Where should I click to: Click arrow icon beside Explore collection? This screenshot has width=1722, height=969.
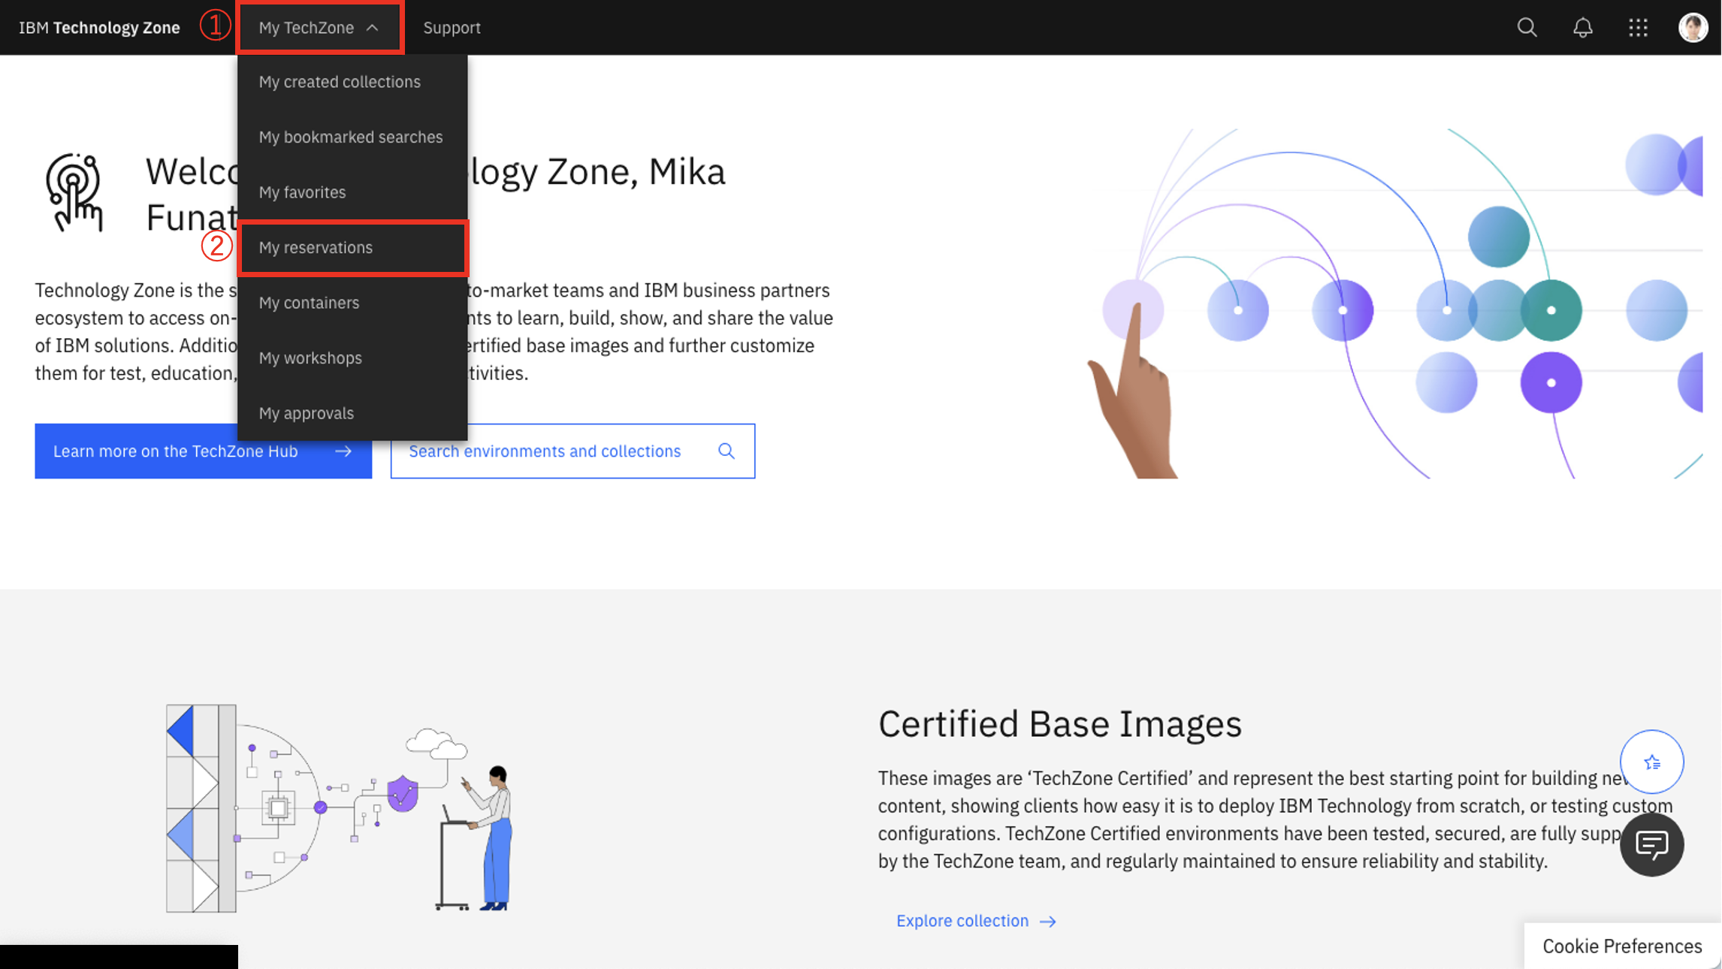click(1048, 922)
